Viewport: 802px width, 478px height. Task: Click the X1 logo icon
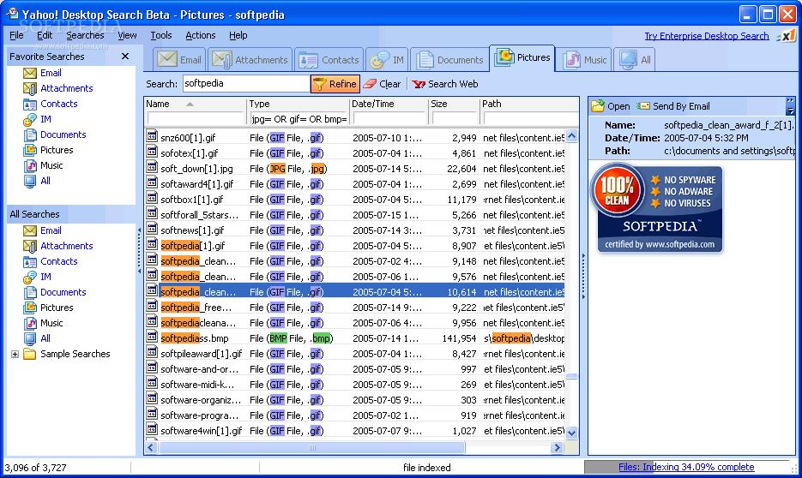(787, 36)
